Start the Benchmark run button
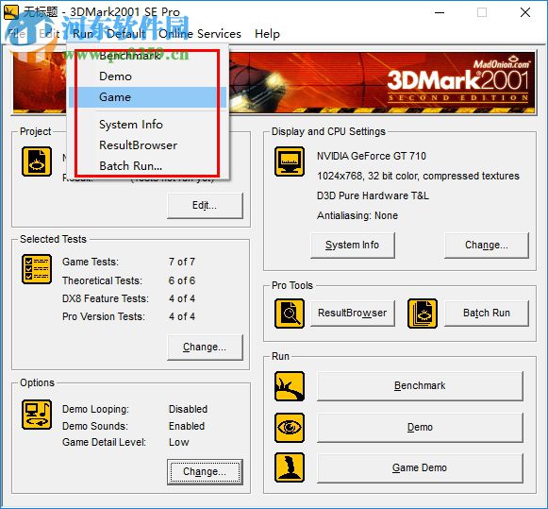Viewport: 548px width, 509px height. pos(420,386)
